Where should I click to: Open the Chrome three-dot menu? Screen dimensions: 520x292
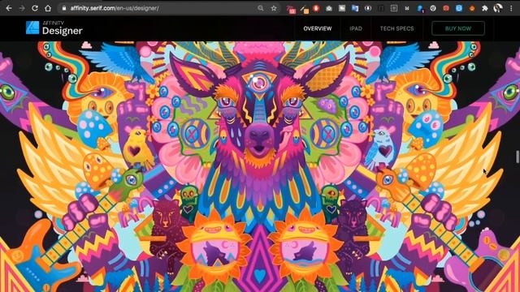pyautogui.click(x=511, y=8)
